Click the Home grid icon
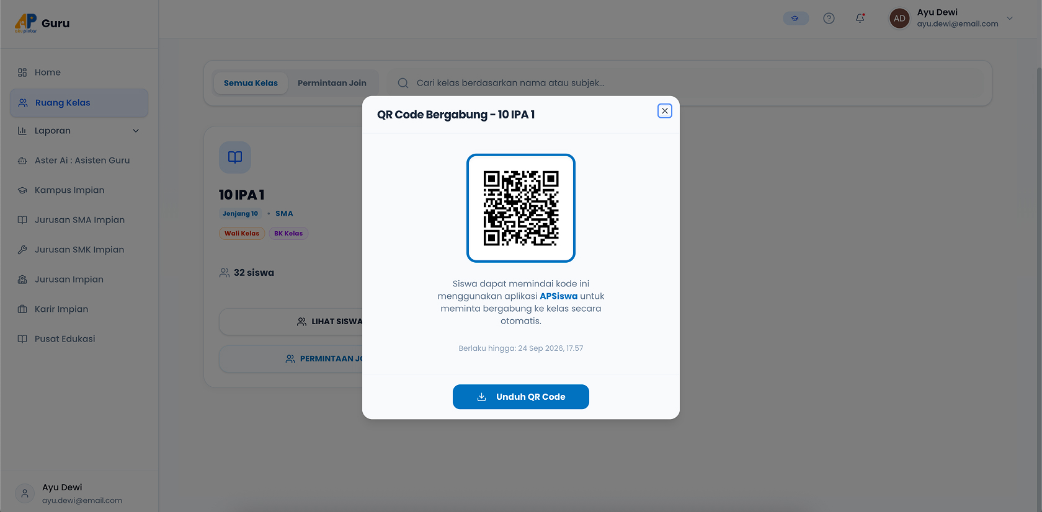Viewport: 1042px width, 512px height. (x=22, y=73)
